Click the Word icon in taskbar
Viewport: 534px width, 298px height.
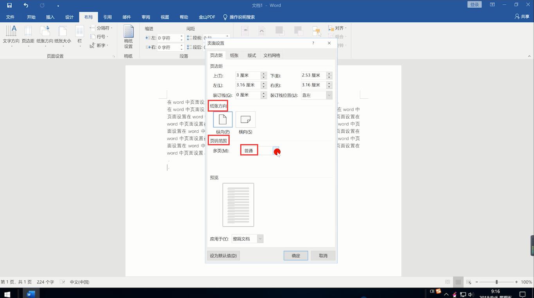point(31,294)
